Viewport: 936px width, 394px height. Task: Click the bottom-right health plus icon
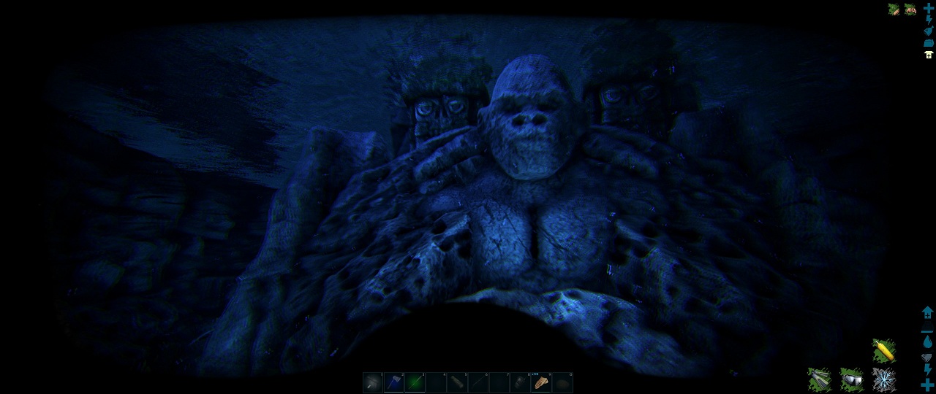[928, 385]
